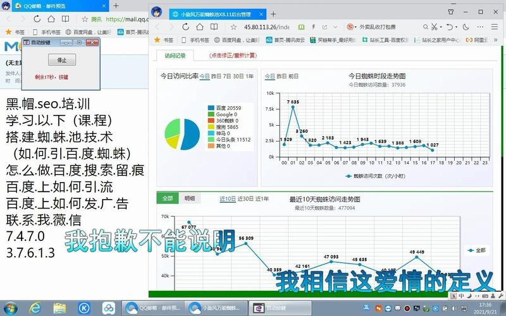Click the 停止 button in auto-key window
506x316 pixels.
pos(61,60)
